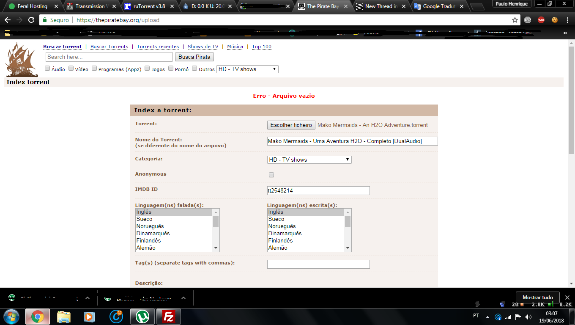Click the page's vertical scrollbar thumb
Screen dimensions: 575x325
click(571, 97)
